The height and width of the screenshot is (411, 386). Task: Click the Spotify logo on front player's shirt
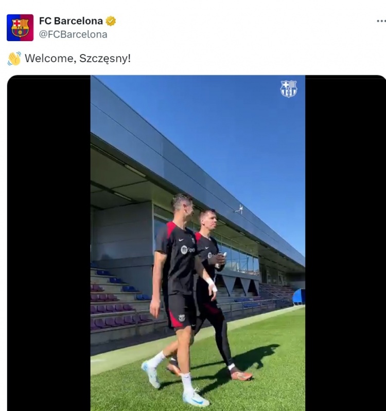click(x=184, y=250)
